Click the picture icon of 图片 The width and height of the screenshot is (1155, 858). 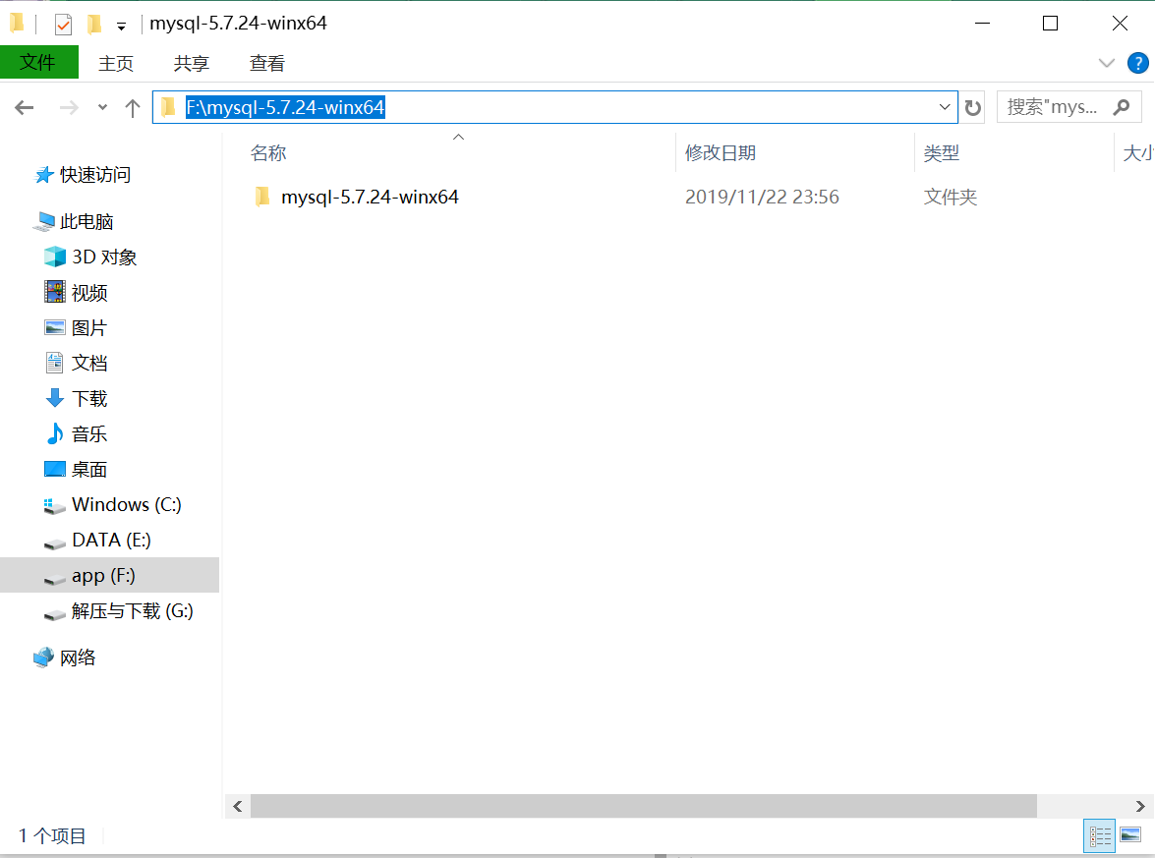coord(55,327)
